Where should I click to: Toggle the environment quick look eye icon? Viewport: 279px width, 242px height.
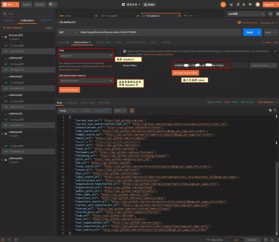(270, 14)
